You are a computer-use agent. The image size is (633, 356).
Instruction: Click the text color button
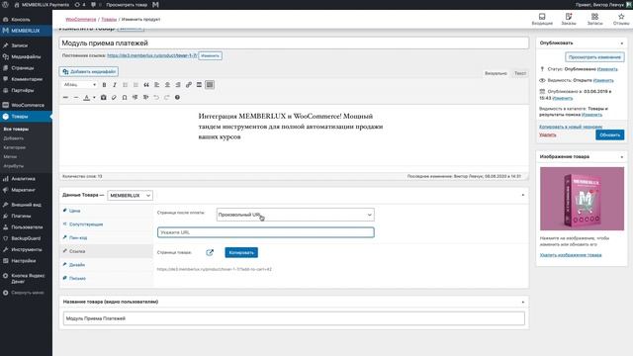(86, 97)
